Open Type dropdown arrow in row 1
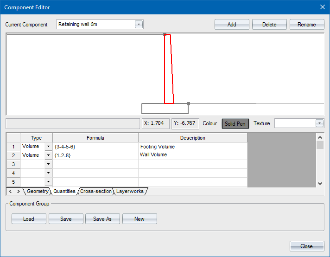Image resolution: width=330 pixels, height=257 pixels. 48,147
